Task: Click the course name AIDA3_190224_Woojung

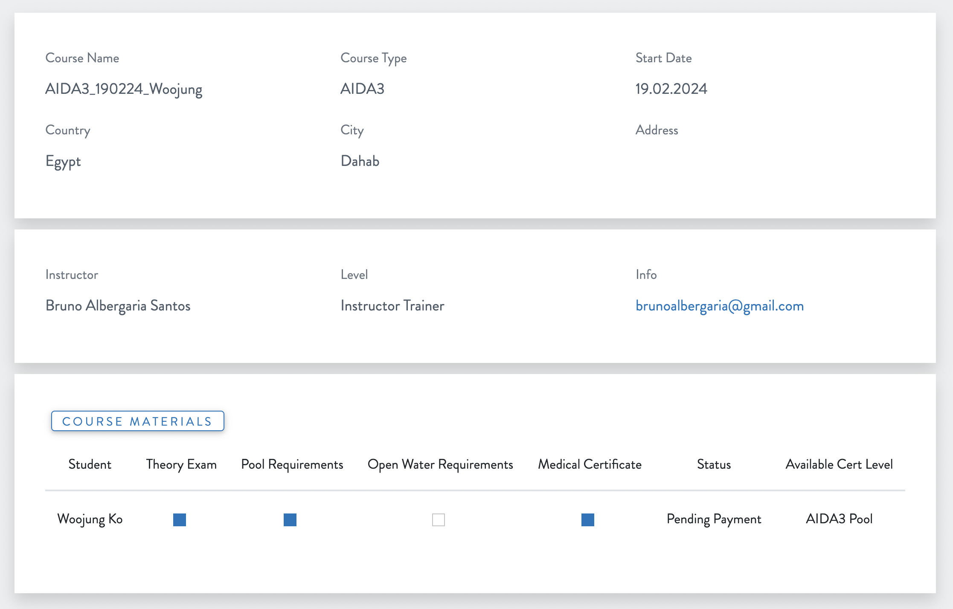Action: point(124,89)
